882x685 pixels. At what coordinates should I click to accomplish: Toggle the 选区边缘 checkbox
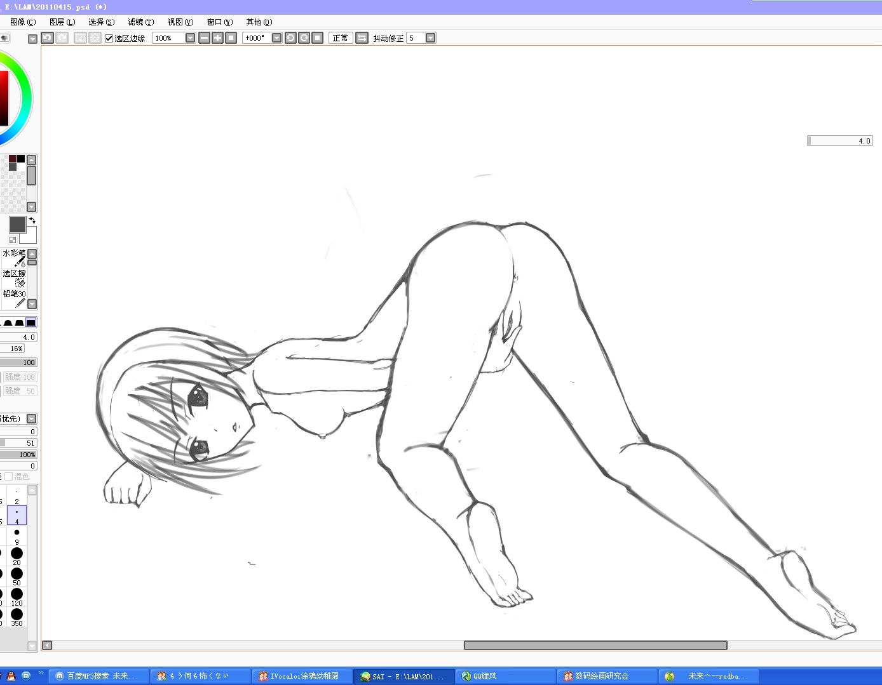click(109, 38)
